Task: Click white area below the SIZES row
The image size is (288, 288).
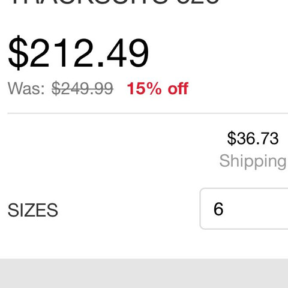Action: coord(144,244)
